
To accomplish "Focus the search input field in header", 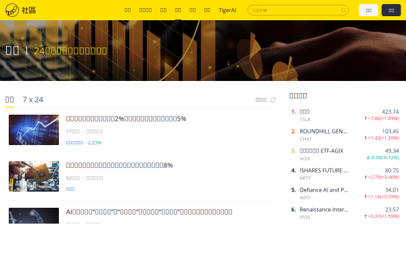I will [298, 10].
